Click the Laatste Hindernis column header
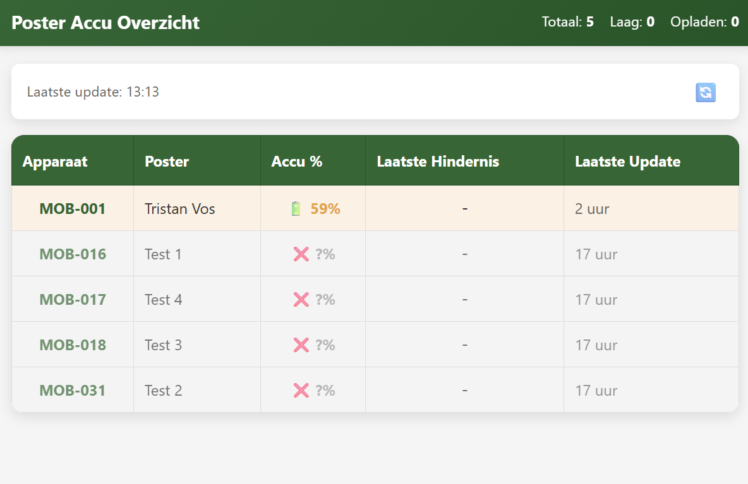This screenshot has height=484, width=748. click(438, 162)
